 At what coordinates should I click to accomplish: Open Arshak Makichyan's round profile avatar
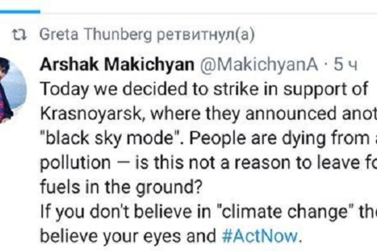11,90
